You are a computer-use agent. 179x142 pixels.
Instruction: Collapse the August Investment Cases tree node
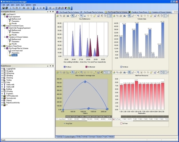tap(2, 26)
